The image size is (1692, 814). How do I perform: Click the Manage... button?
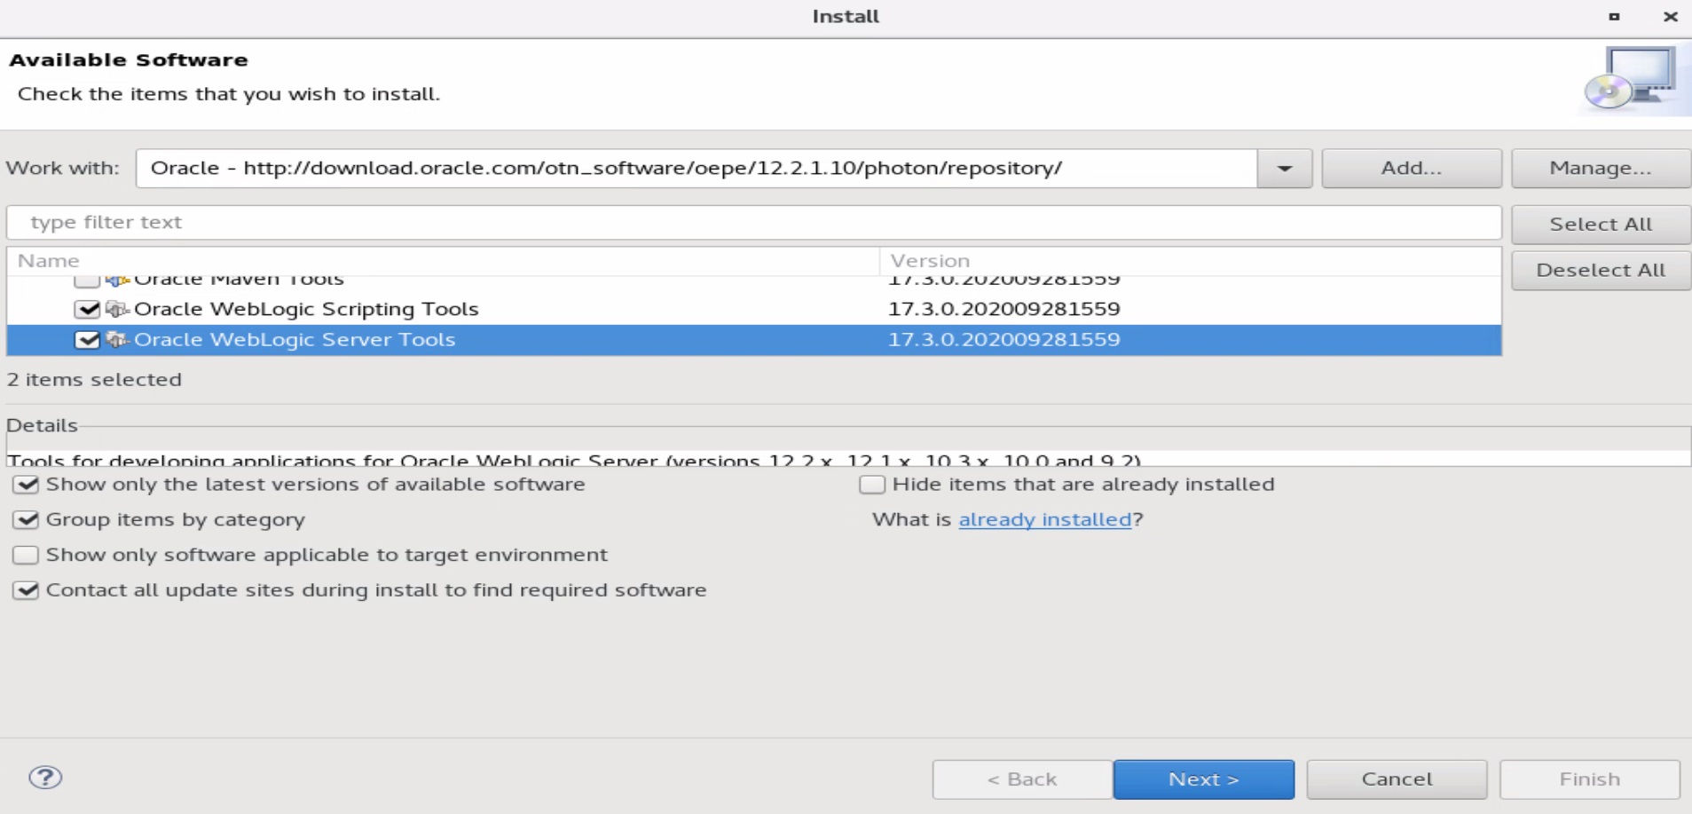click(1601, 169)
